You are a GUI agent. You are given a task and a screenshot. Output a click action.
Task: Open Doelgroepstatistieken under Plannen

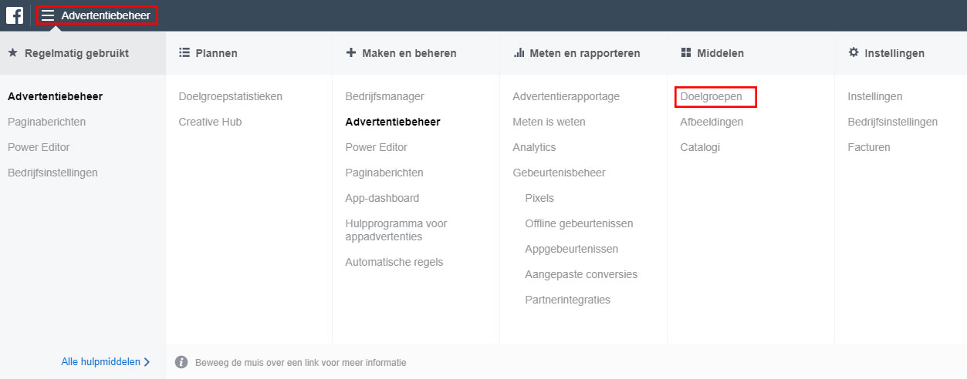click(231, 97)
